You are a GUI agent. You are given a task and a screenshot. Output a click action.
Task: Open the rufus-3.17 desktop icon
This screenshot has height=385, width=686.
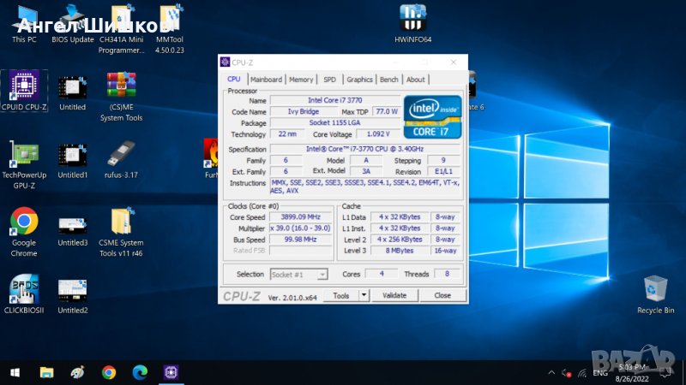pyautogui.click(x=121, y=156)
